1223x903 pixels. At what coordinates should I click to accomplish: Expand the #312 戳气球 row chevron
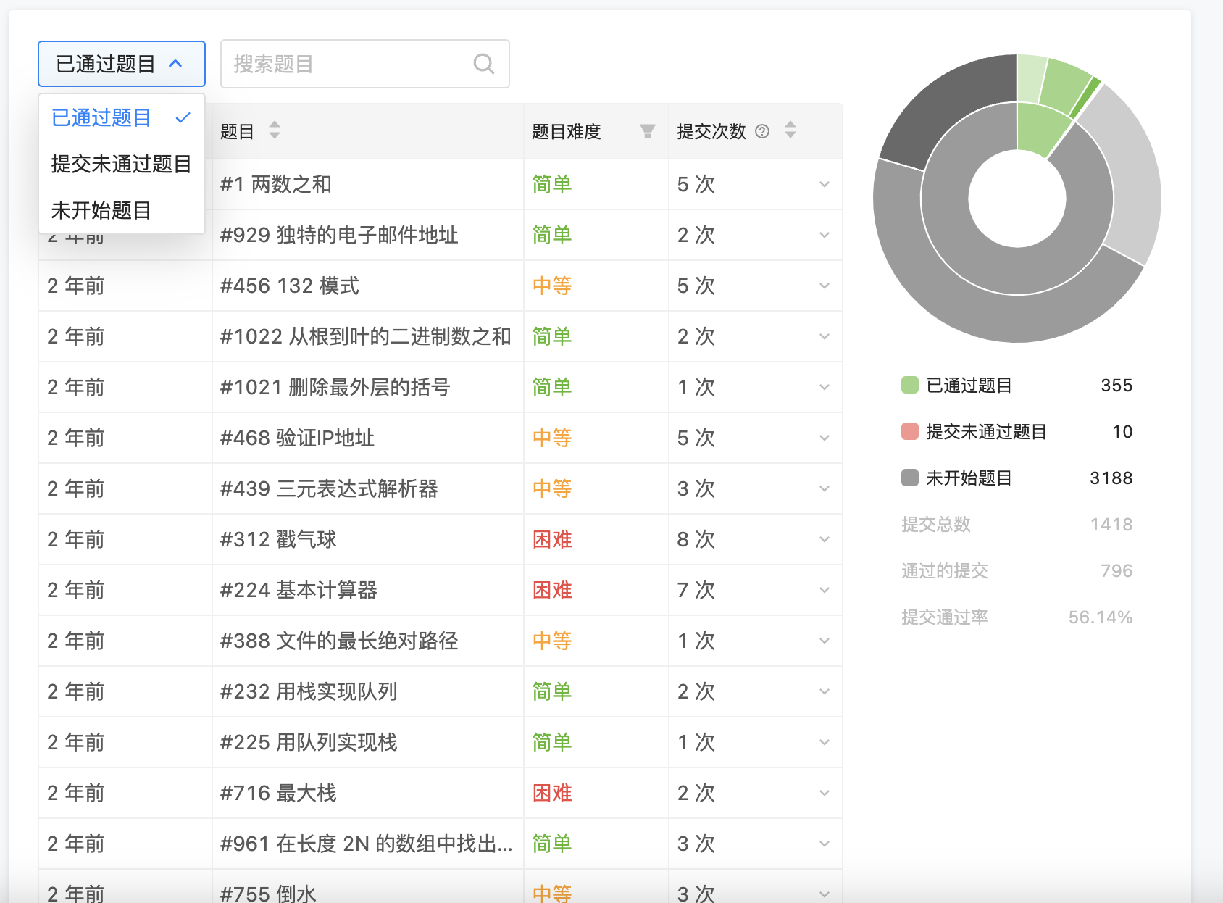coord(825,539)
